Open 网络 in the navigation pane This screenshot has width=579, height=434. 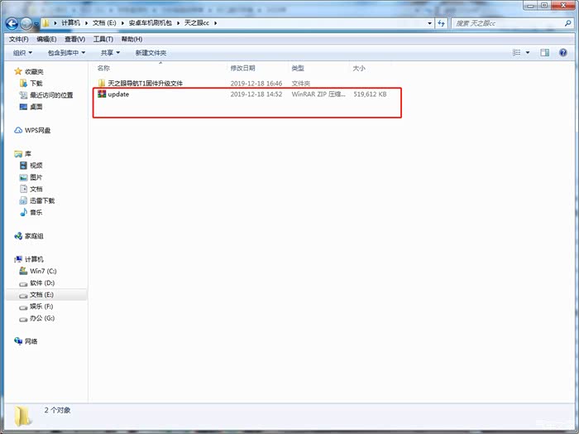(x=31, y=341)
